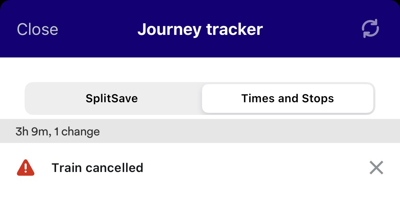Tap Close in the header bar

pos(38,29)
